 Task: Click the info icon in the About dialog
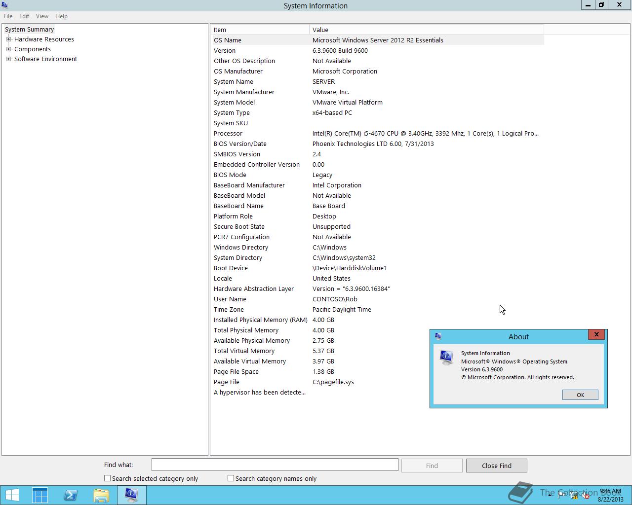click(446, 357)
